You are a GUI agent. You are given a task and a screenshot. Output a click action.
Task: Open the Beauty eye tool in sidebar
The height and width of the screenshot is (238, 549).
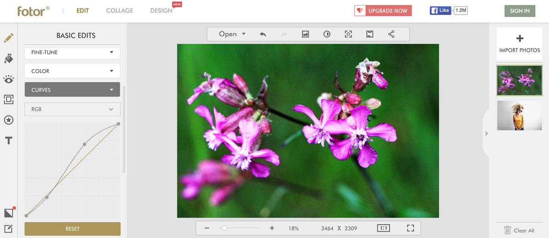tap(8, 79)
